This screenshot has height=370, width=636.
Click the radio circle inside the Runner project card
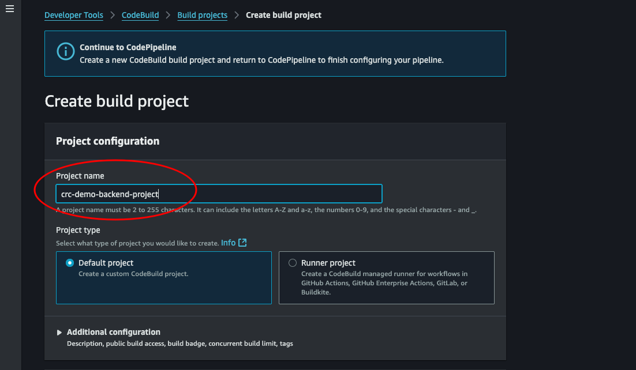click(293, 263)
